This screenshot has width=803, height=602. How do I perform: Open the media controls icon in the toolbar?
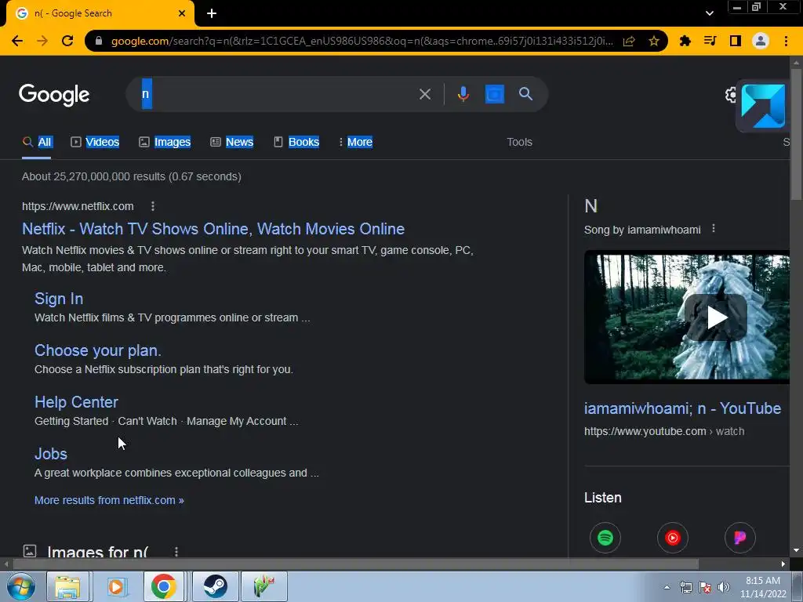click(x=710, y=41)
